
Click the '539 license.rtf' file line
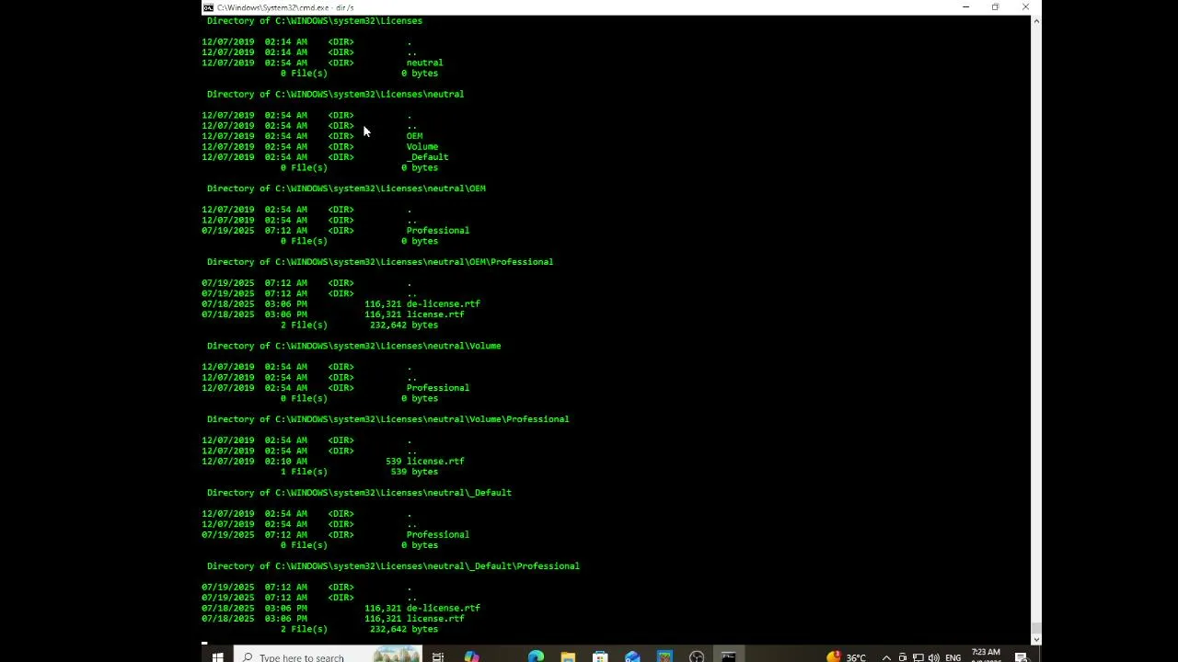coord(425,462)
